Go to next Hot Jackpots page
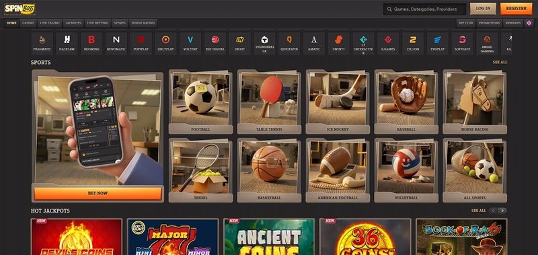Viewport: 538px width, 255px height. [502, 211]
